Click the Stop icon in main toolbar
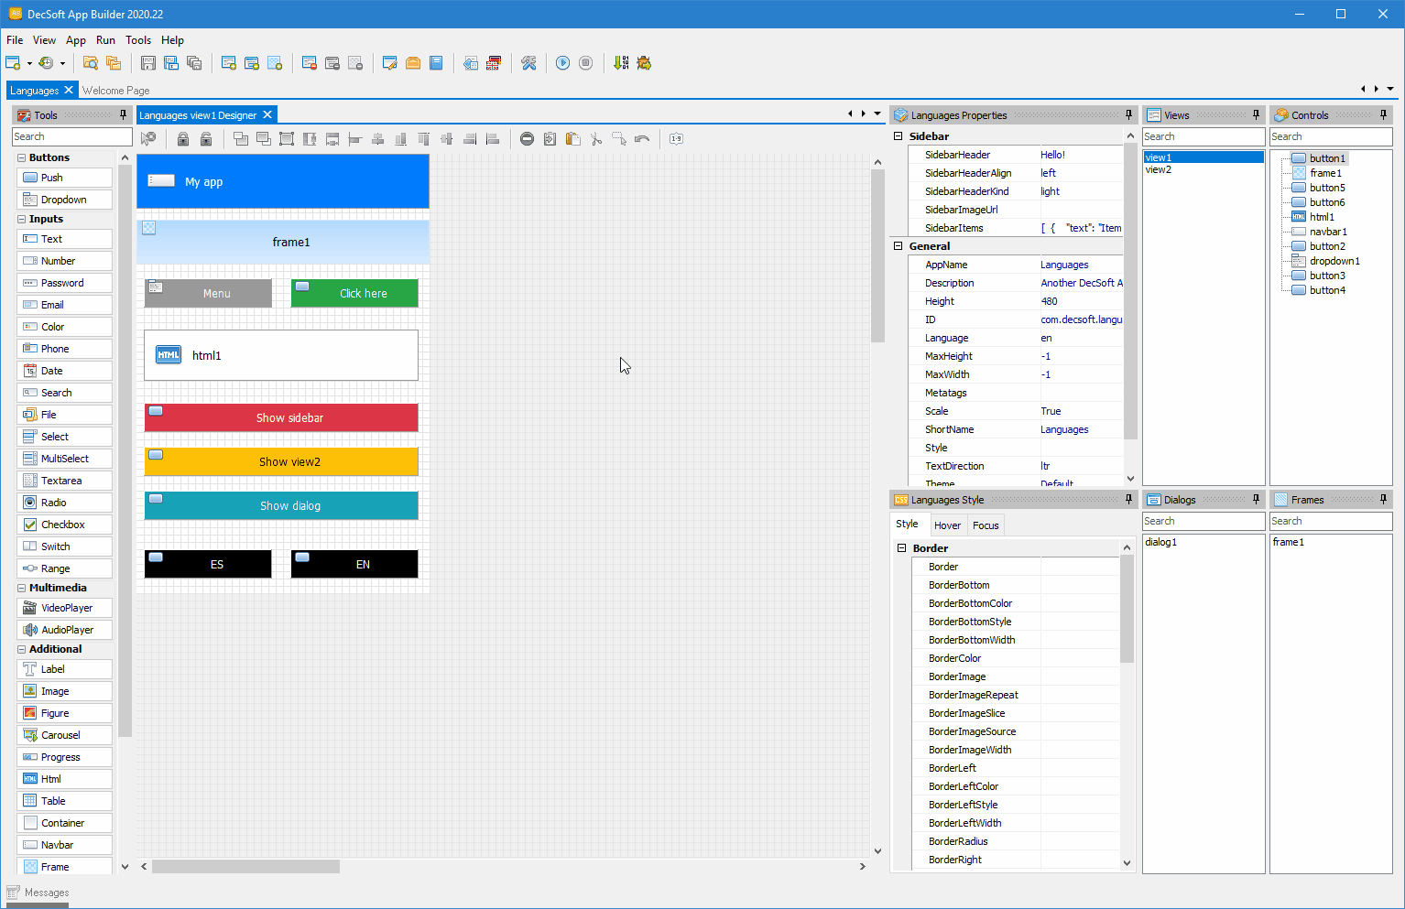The width and height of the screenshot is (1405, 909). coord(586,63)
